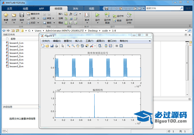
Task: Click the Print button in editor ribbon
Action: (x=31, y=23)
